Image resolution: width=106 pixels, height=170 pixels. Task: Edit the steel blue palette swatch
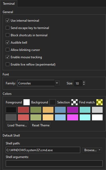point(60,110)
